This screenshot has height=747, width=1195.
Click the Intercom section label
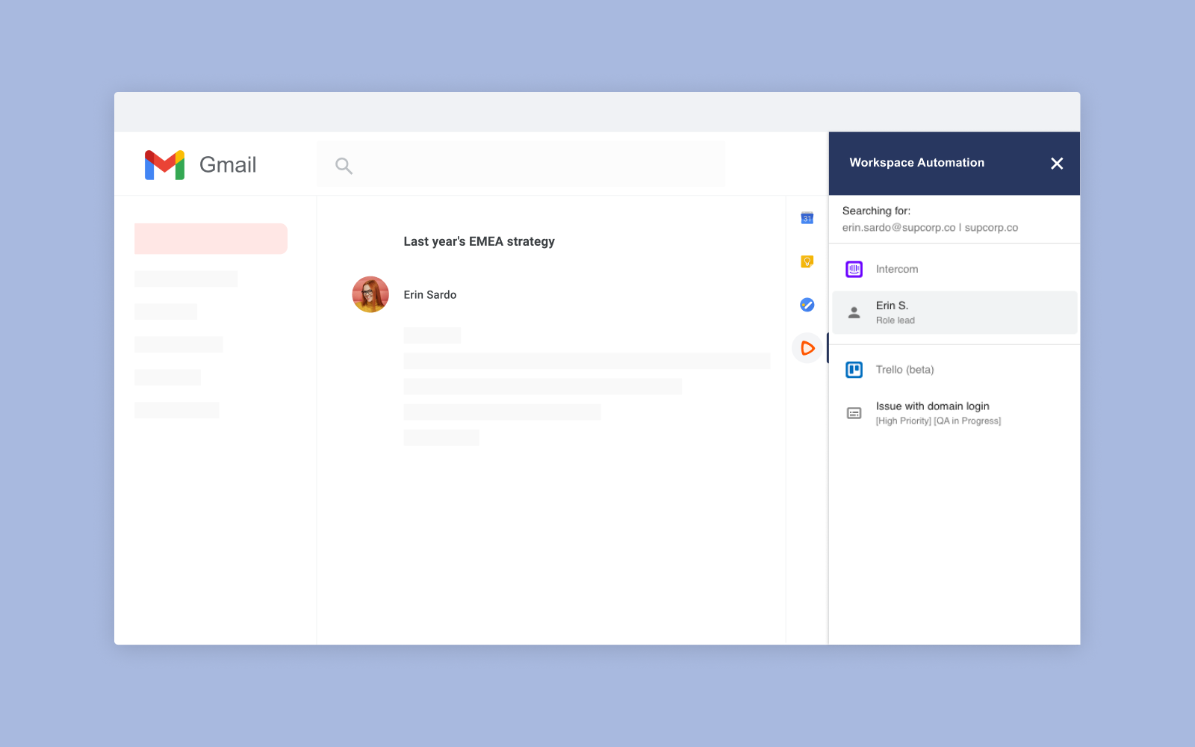click(897, 269)
